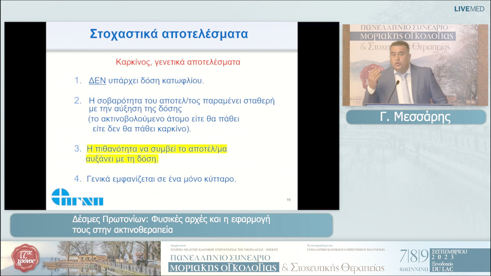The image size is (491, 276).
Task: Select the slide title "Στοχαστικά αποτελέσματα"
Action: [168, 33]
